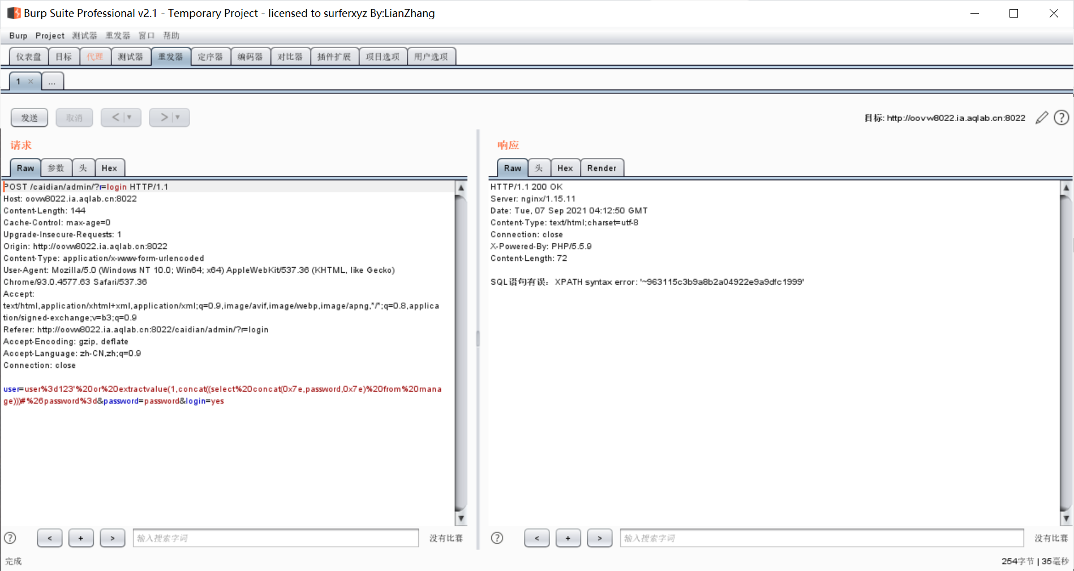Select the request Hex tab
The height and width of the screenshot is (571, 1074).
point(110,168)
